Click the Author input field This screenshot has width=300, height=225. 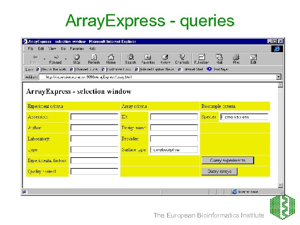click(94, 127)
